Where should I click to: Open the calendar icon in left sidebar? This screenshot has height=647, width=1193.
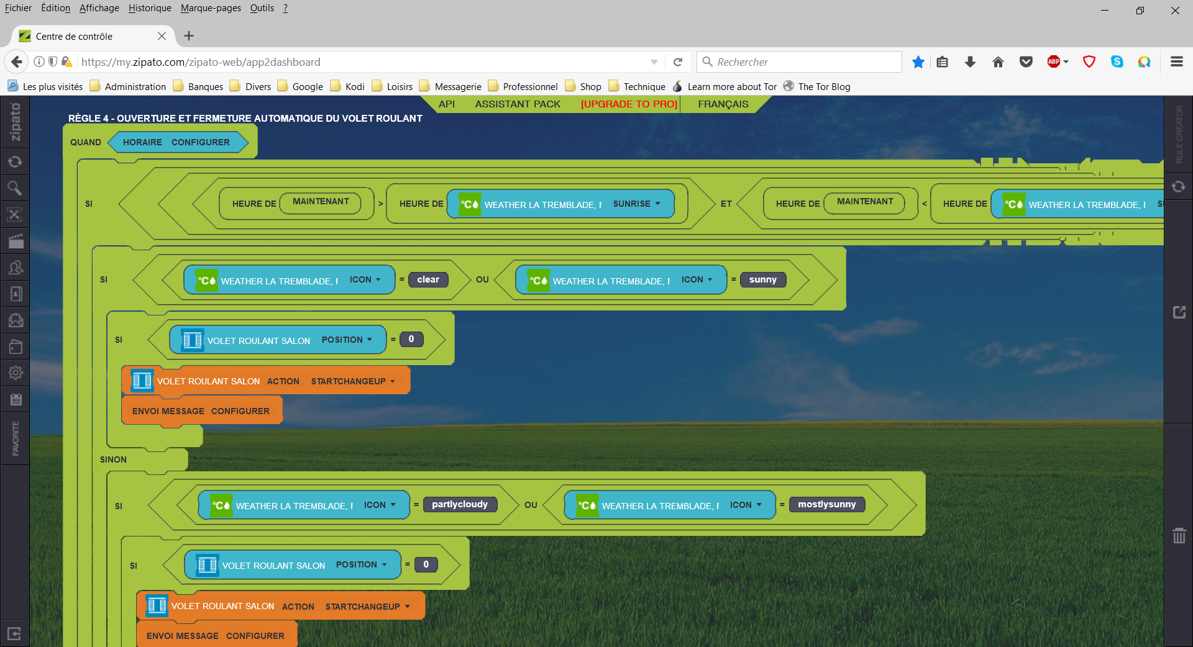click(15, 399)
